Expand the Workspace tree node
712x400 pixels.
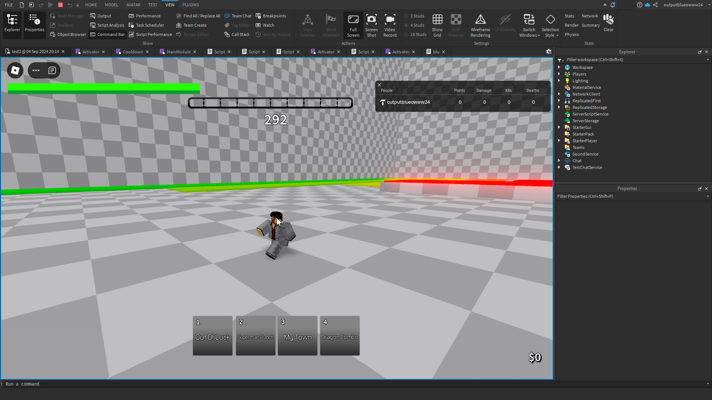click(x=559, y=67)
